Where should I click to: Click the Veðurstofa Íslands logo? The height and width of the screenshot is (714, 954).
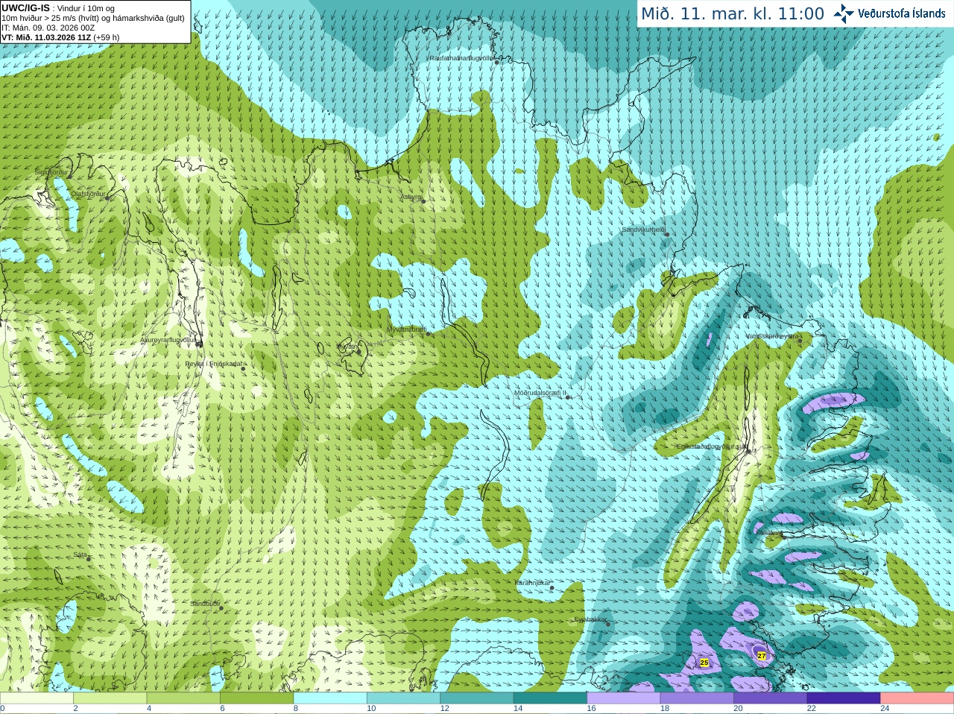(890, 13)
